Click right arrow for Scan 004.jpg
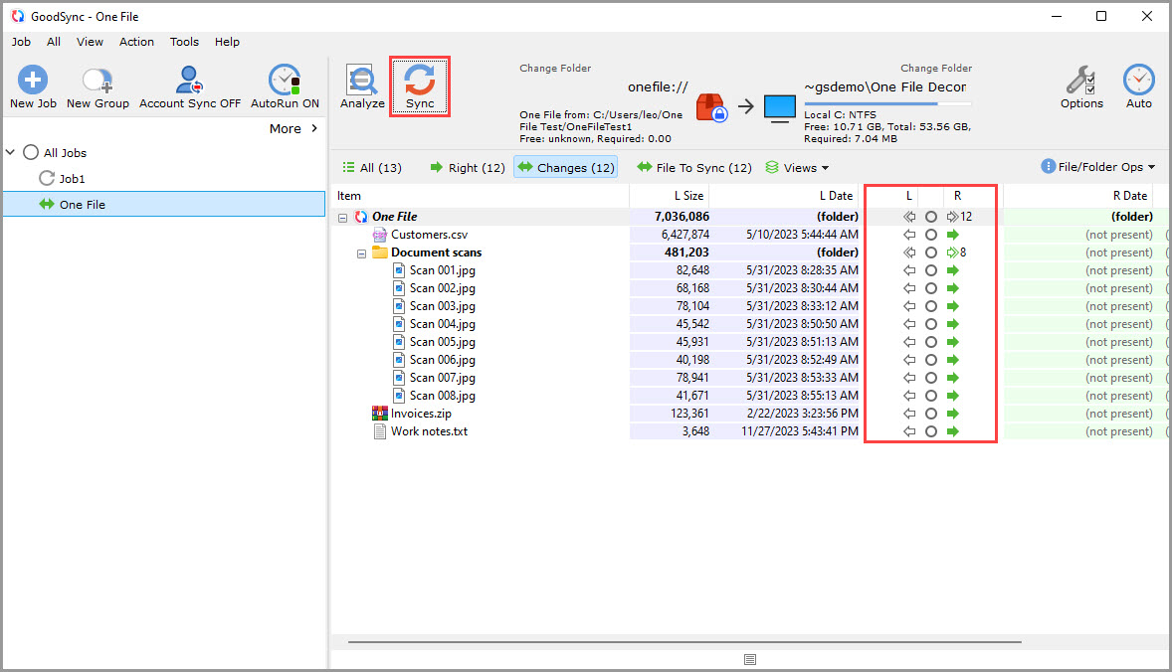The height and width of the screenshot is (672, 1172). (953, 324)
